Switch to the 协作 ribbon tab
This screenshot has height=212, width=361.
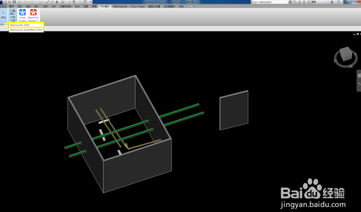pos(77,7)
